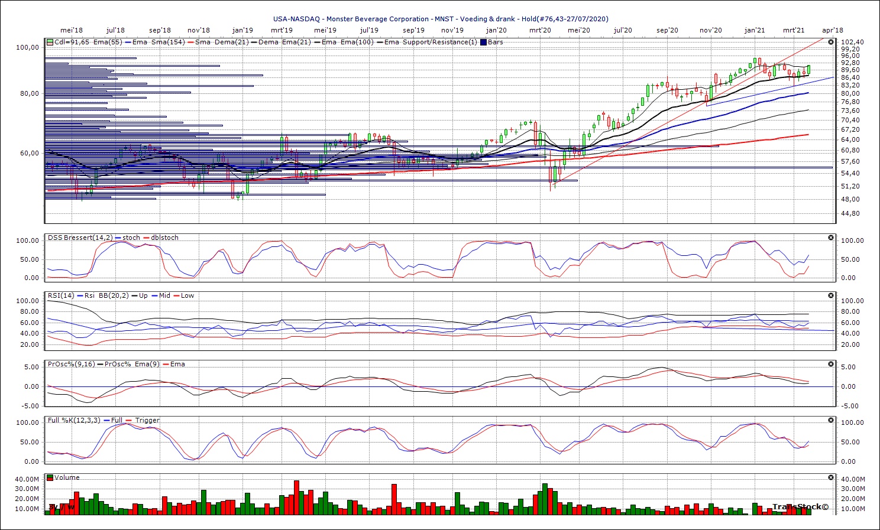
Task: Close the DSS Bressert indicator panel via circled X
Action: [830, 238]
